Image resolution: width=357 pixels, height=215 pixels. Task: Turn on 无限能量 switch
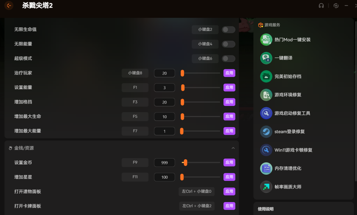(x=228, y=44)
